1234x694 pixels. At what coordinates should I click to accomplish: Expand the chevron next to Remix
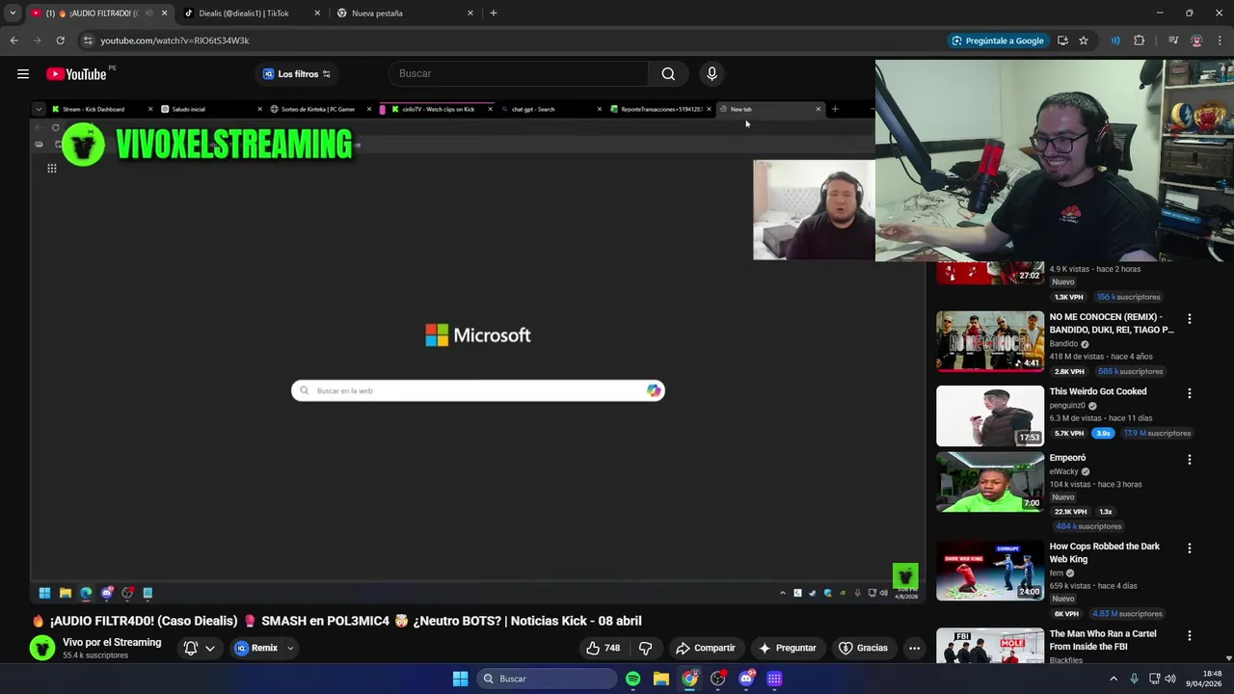point(289,648)
